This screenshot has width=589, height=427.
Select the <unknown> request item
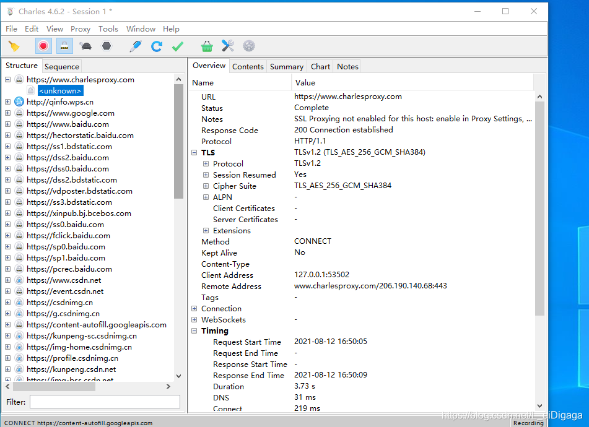pos(61,91)
